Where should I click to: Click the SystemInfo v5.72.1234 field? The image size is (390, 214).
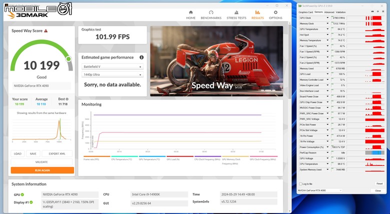tap(248, 201)
